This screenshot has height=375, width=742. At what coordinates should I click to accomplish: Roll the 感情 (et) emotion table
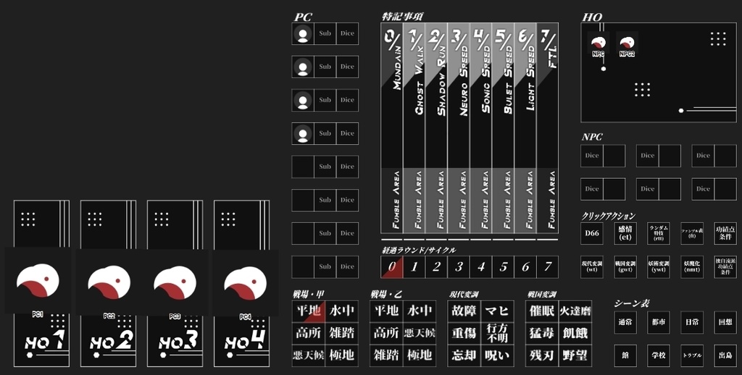click(x=625, y=234)
